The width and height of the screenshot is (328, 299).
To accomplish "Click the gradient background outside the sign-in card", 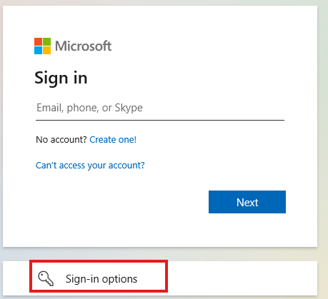I will coord(323,143).
